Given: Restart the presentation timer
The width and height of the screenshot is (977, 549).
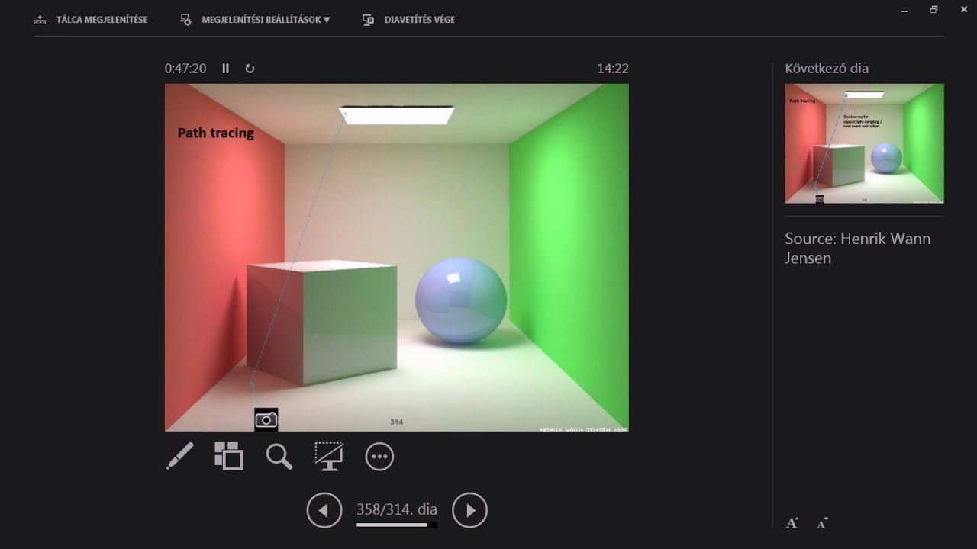Looking at the screenshot, I should [250, 69].
